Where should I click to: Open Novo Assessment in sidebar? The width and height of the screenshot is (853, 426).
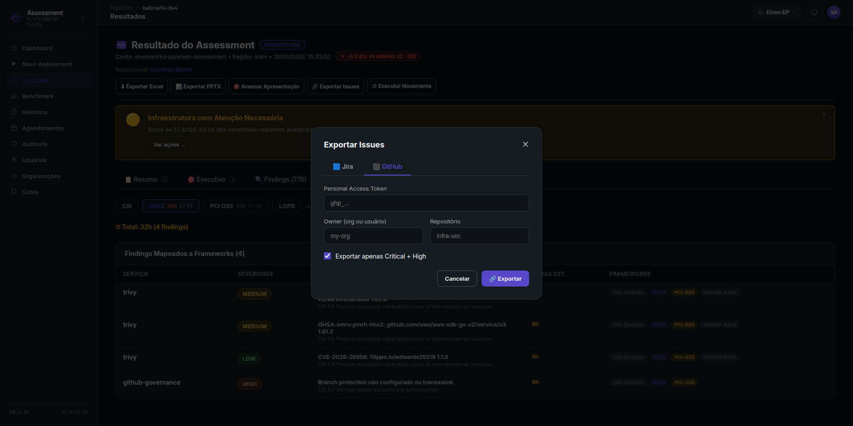[49, 64]
